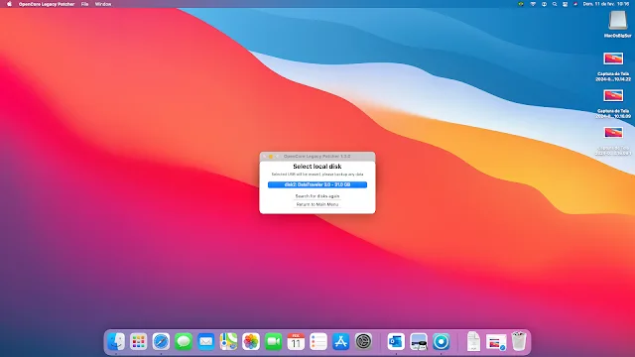Select the disk2 DataTraveler 3.0 disk button

tap(317, 184)
